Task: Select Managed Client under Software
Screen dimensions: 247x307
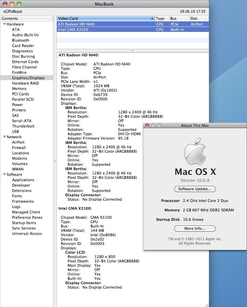Action: (26, 212)
